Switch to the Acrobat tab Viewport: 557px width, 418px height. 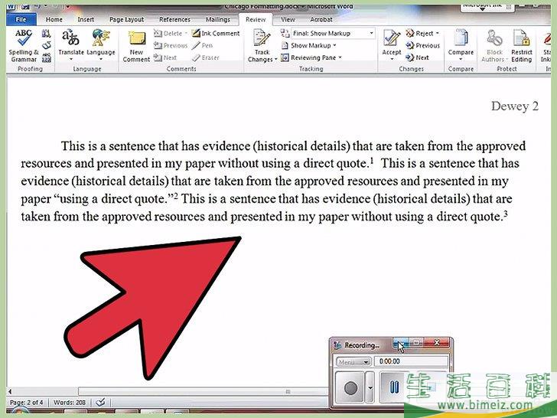(321, 20)
